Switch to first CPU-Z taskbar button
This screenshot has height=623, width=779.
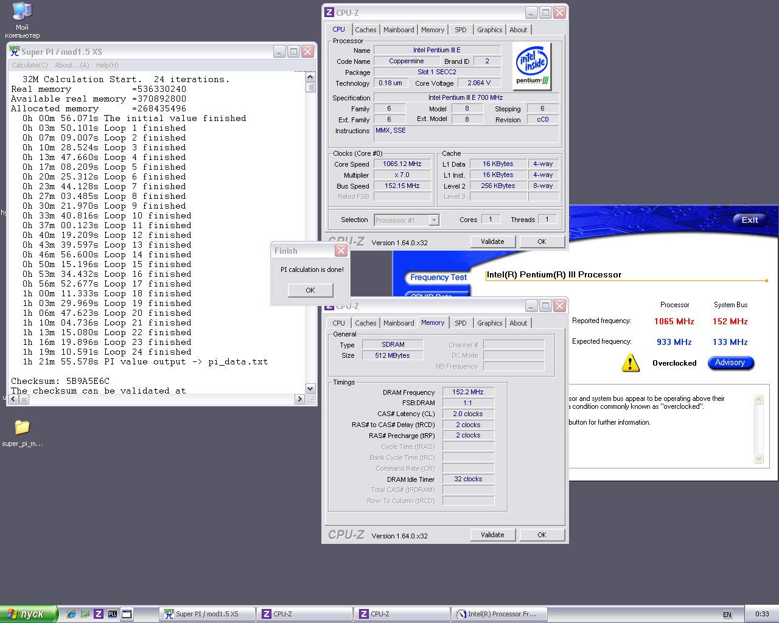305,614
